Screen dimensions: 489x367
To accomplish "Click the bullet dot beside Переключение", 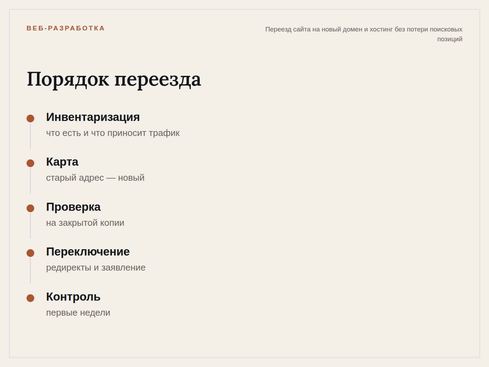I will 30,253.
